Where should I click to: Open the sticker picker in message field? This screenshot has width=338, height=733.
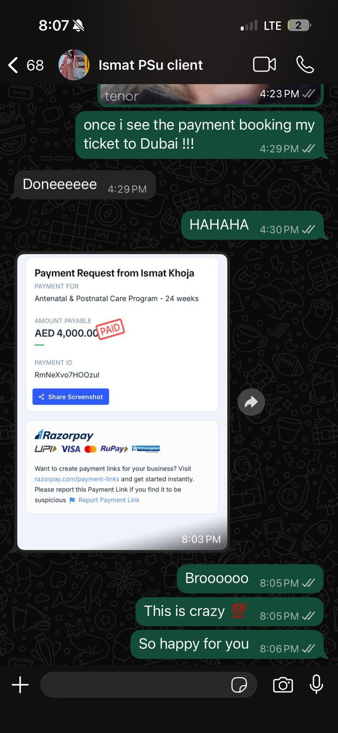tap(239, 685)
